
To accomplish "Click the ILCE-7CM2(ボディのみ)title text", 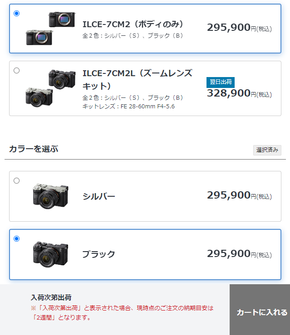I will pyautogui.click(x=133, y=24).
